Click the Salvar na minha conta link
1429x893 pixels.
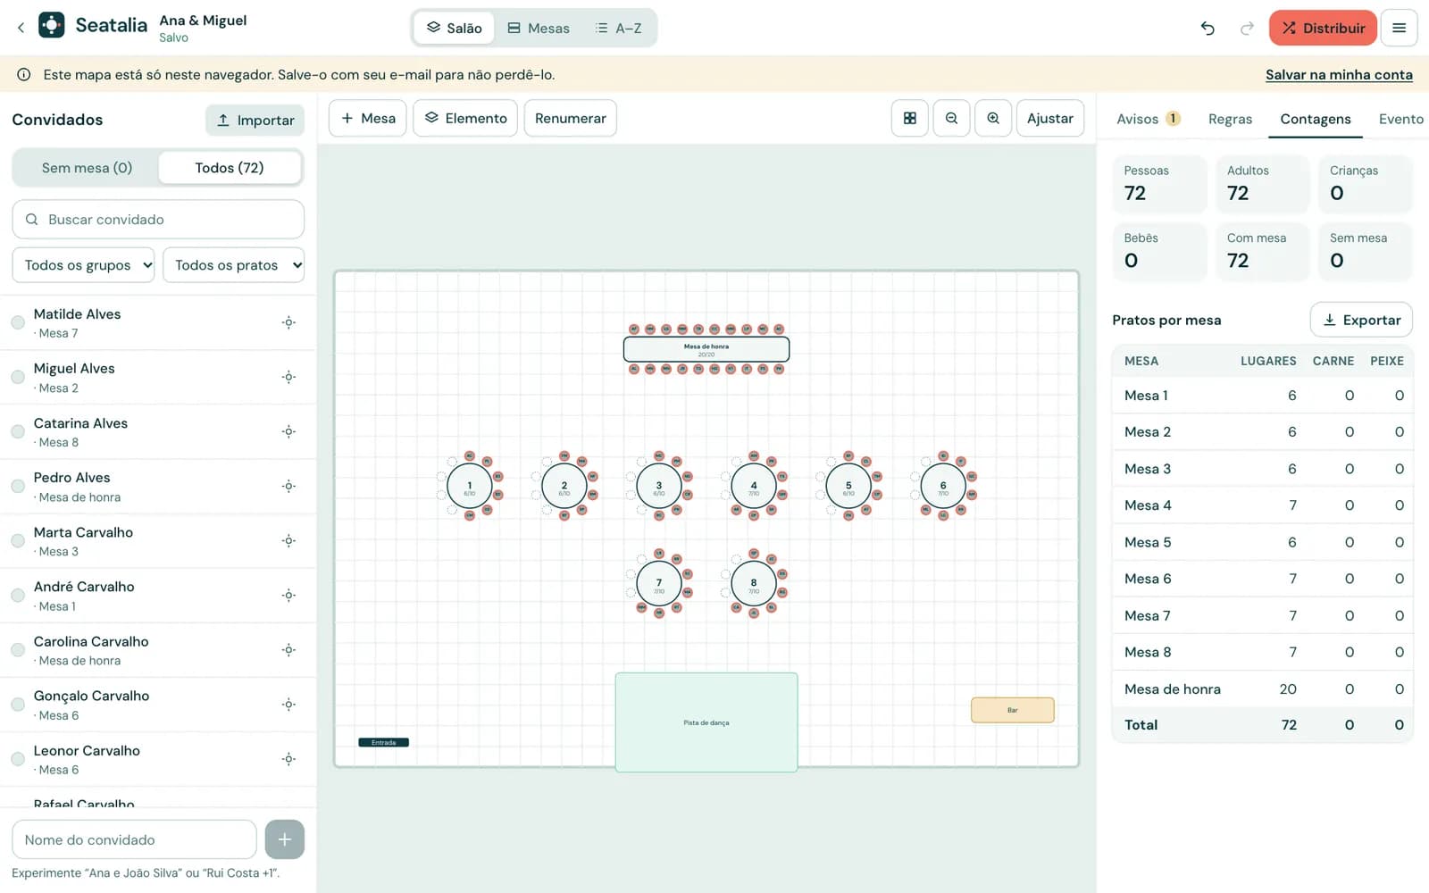1339,75
